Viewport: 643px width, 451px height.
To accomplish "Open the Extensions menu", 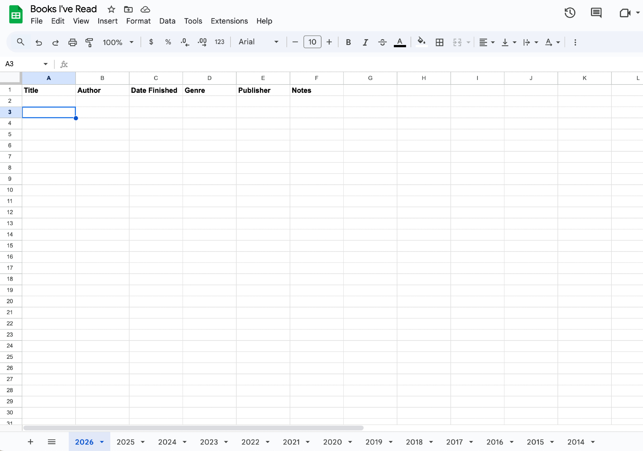I will click(229, 21).
